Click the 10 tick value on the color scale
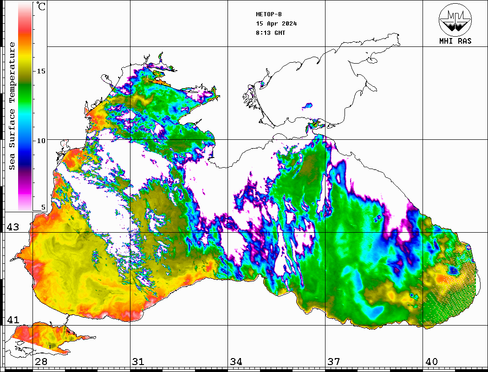 click(41, 141)
